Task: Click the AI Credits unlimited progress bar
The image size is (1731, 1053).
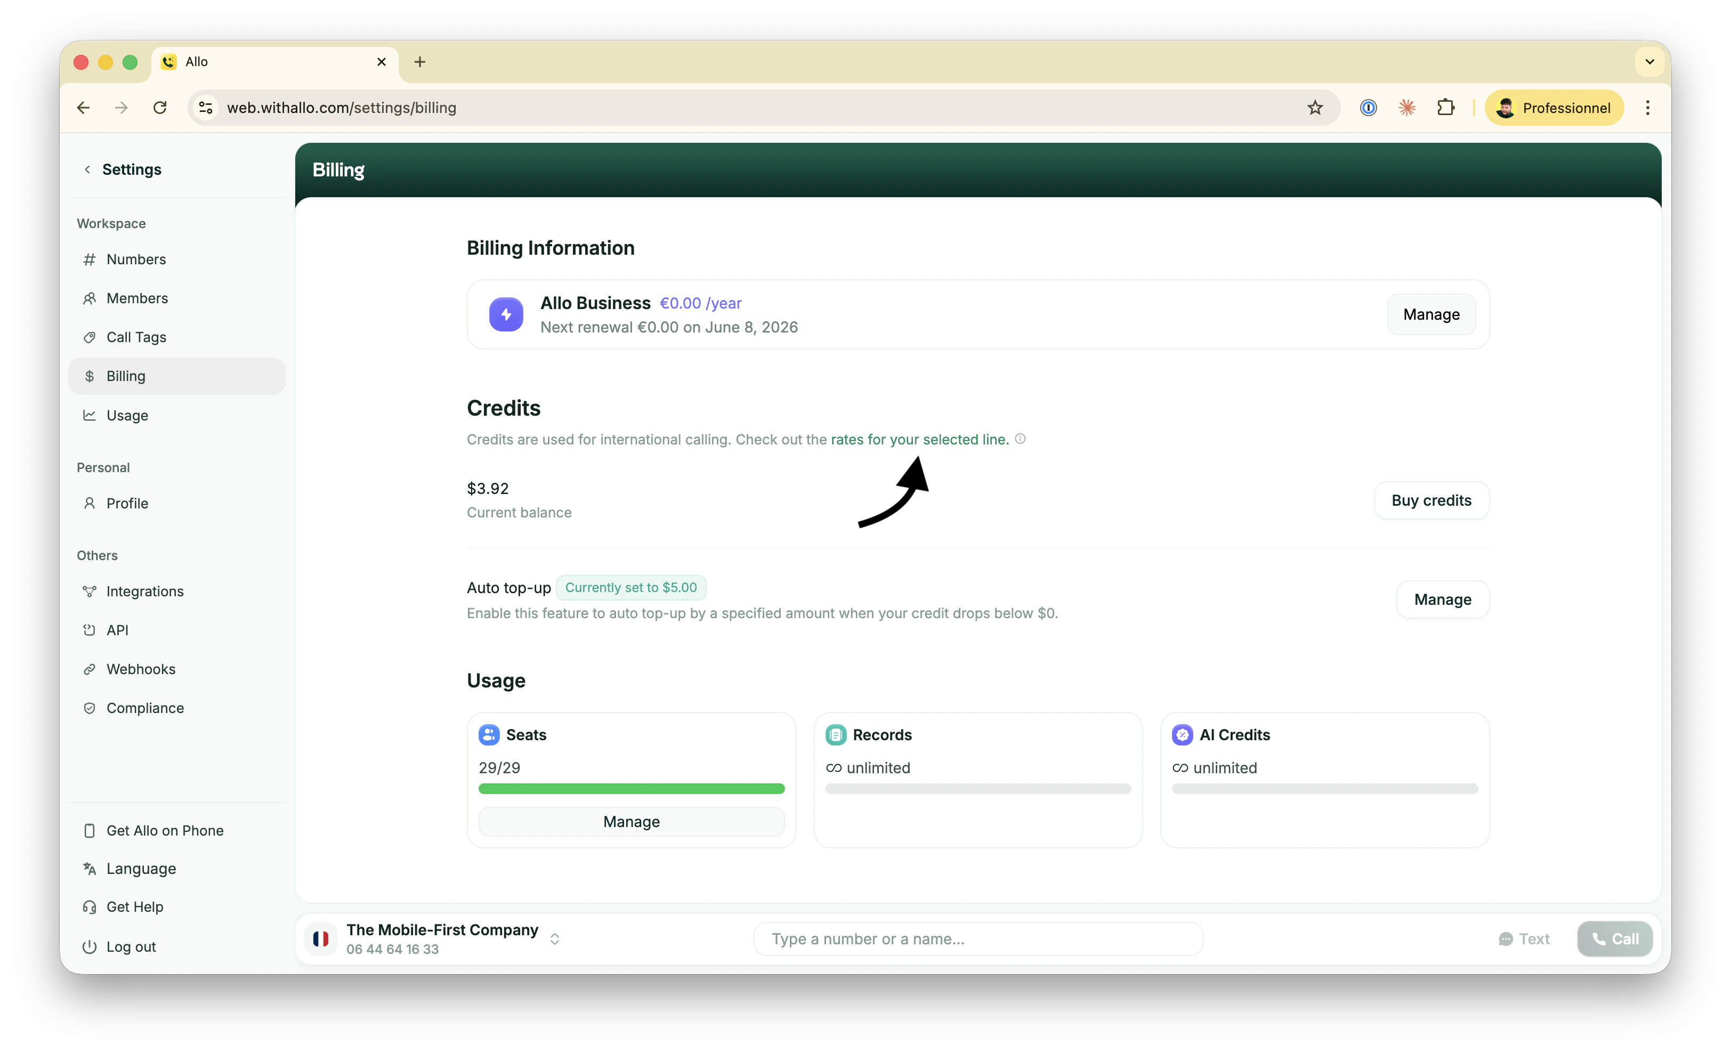Action: [1324, 788]
